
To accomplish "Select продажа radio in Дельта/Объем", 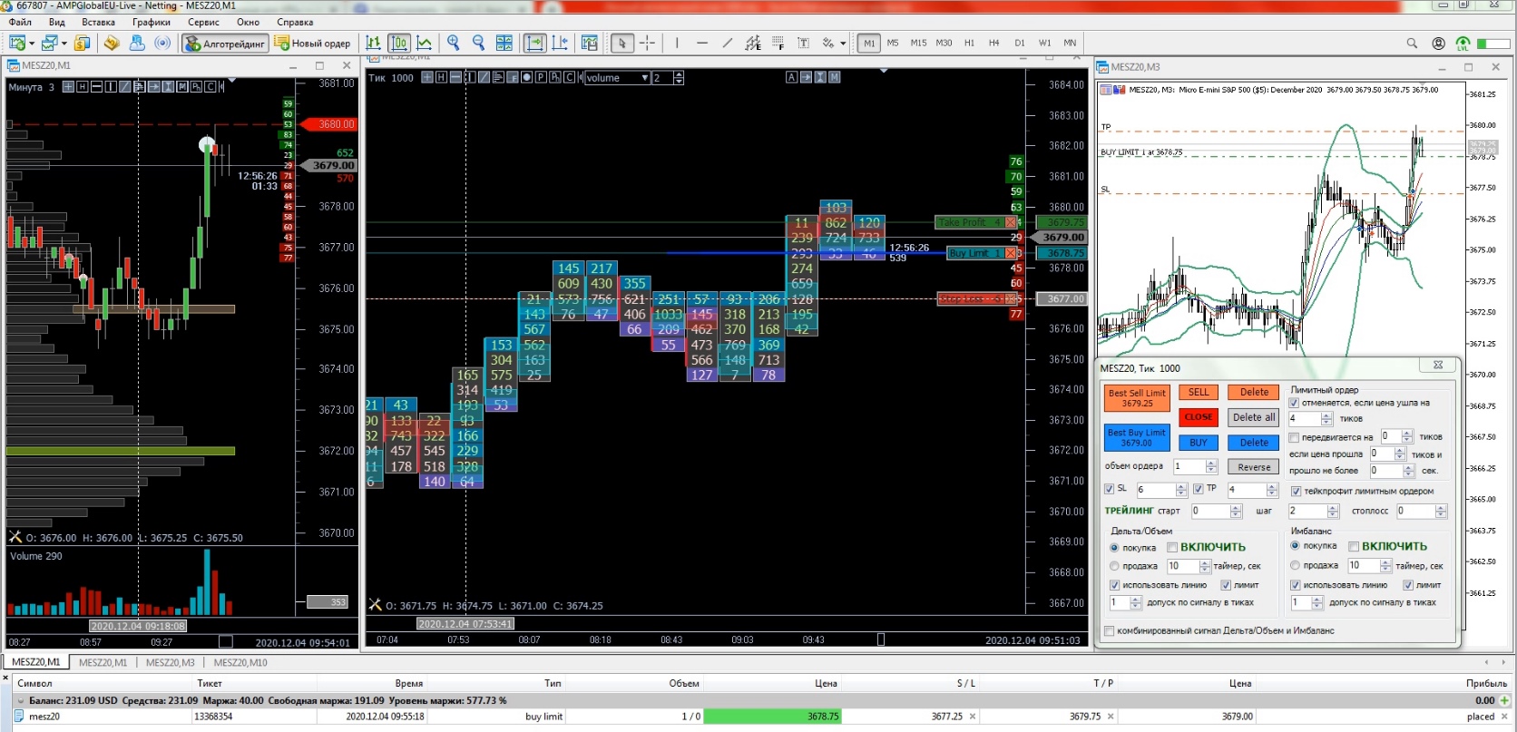I will 1114,566.
